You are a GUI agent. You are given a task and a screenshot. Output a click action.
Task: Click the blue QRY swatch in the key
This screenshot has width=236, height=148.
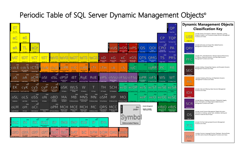189,48
